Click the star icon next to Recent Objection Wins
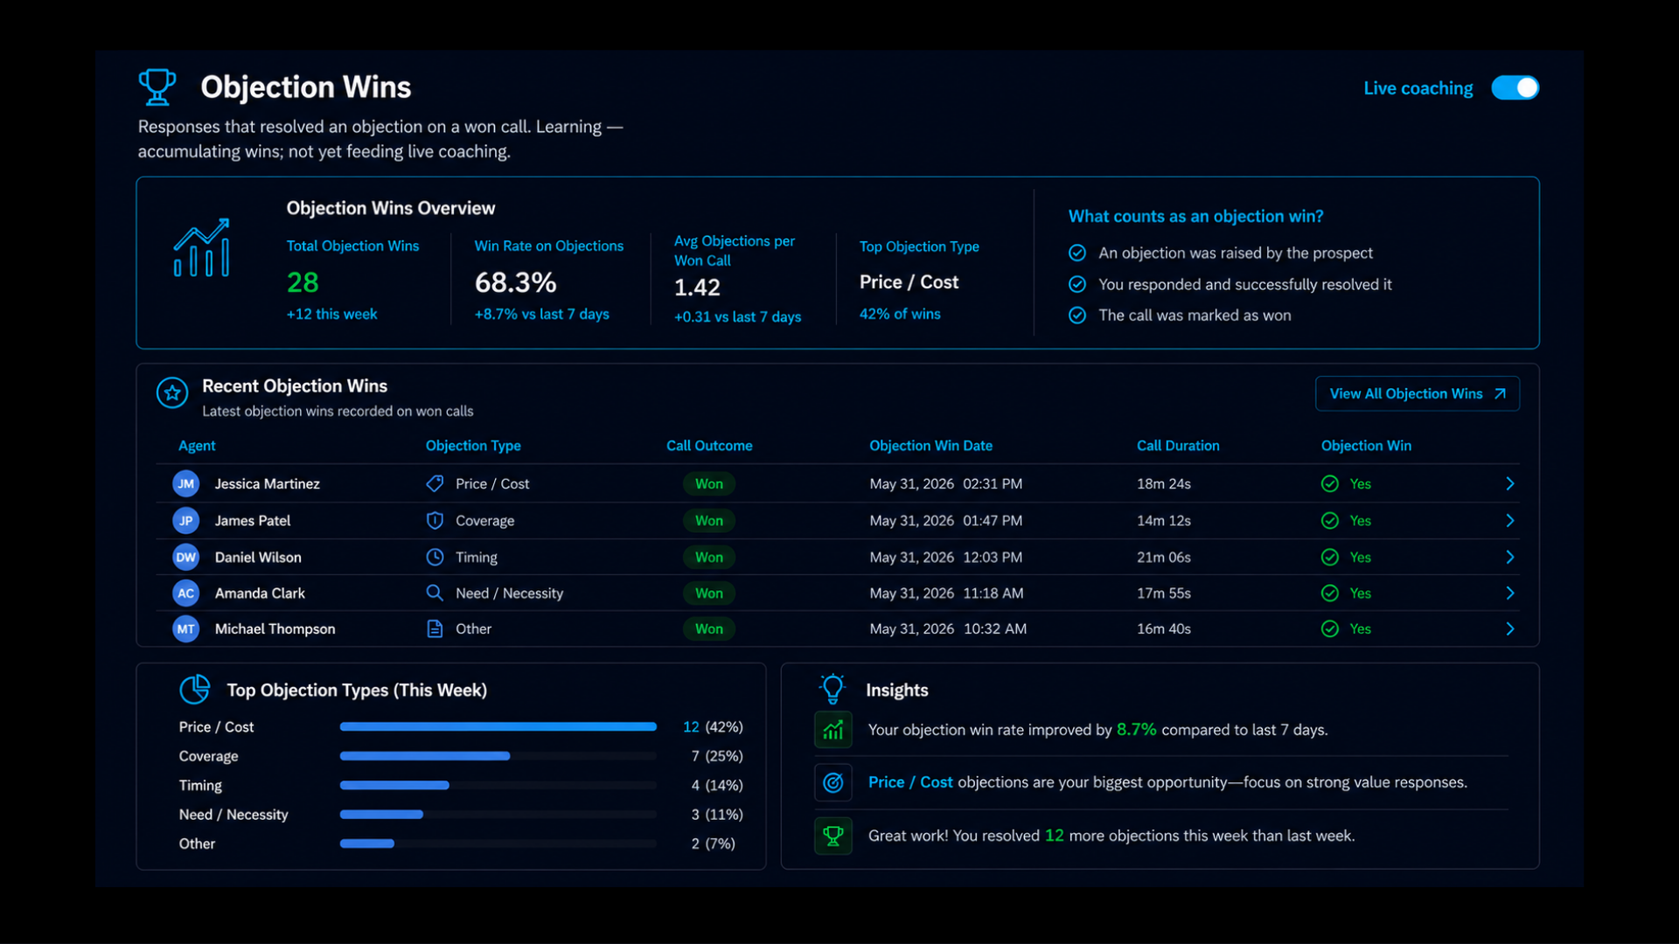 (x=172, y=393)
